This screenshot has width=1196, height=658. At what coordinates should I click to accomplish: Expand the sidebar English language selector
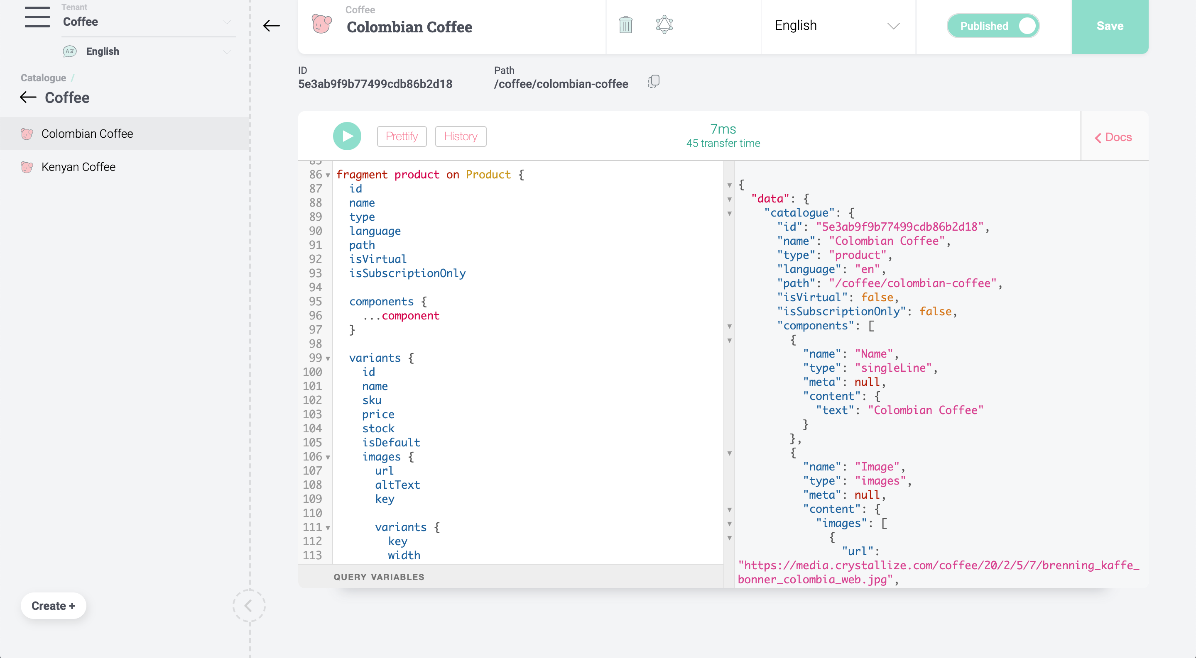(x=149, y=51)
